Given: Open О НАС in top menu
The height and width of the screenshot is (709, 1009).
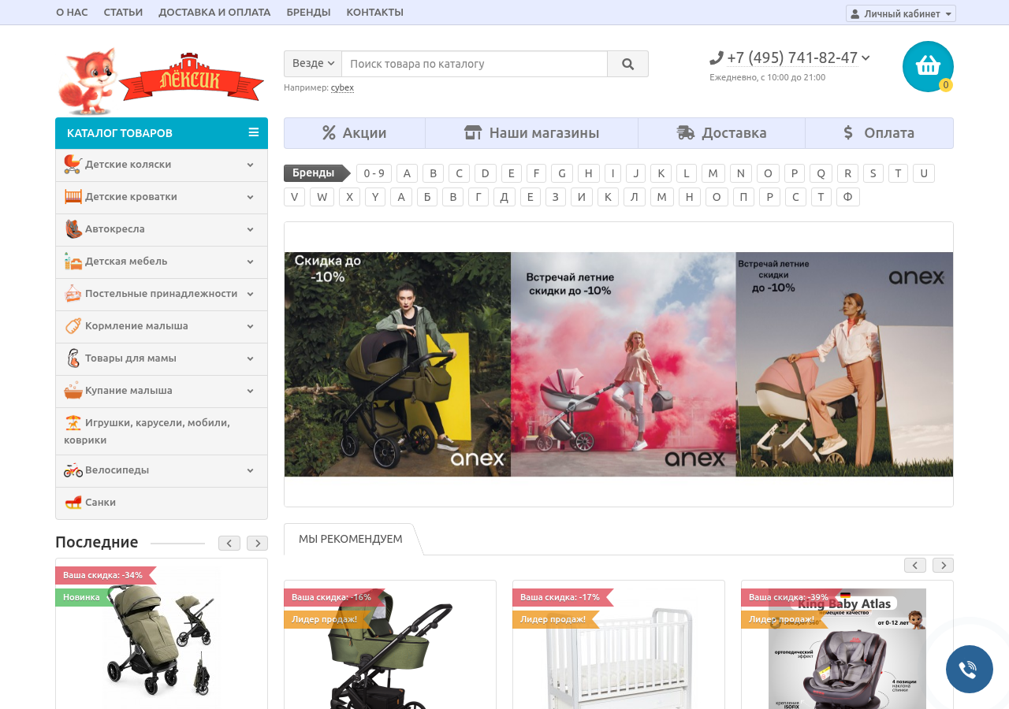Looking at the screenshot, I should pos(72,13).
